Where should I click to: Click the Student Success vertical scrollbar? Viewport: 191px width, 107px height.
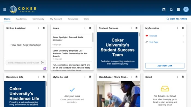(139, 35)
